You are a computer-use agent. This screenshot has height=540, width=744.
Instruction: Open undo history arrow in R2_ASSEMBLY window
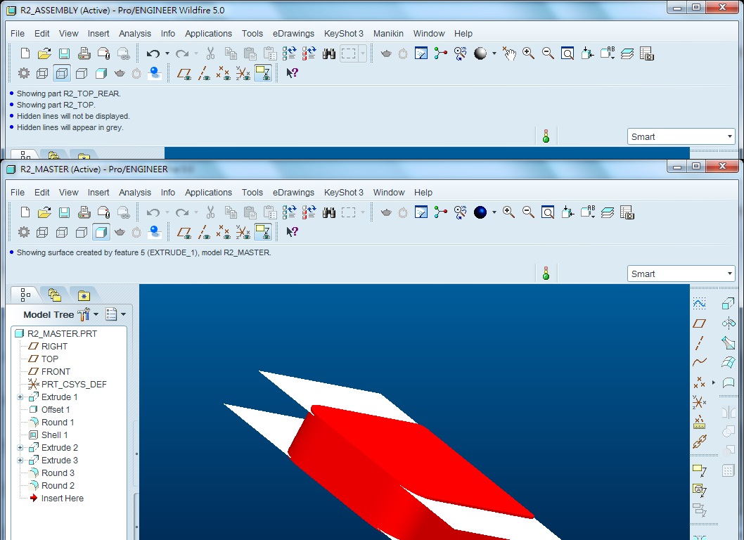pos(167,53)
